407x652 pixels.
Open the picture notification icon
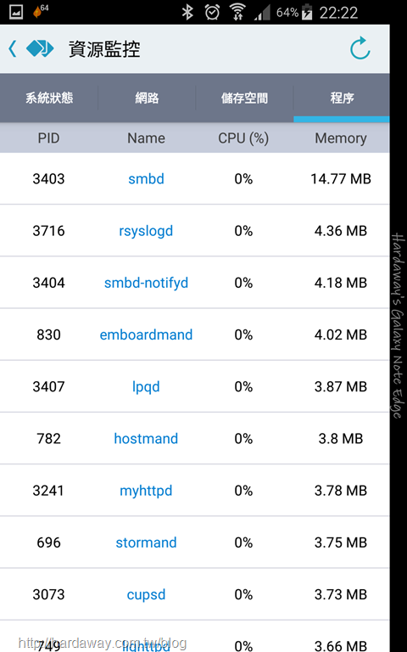click(16, 12)
